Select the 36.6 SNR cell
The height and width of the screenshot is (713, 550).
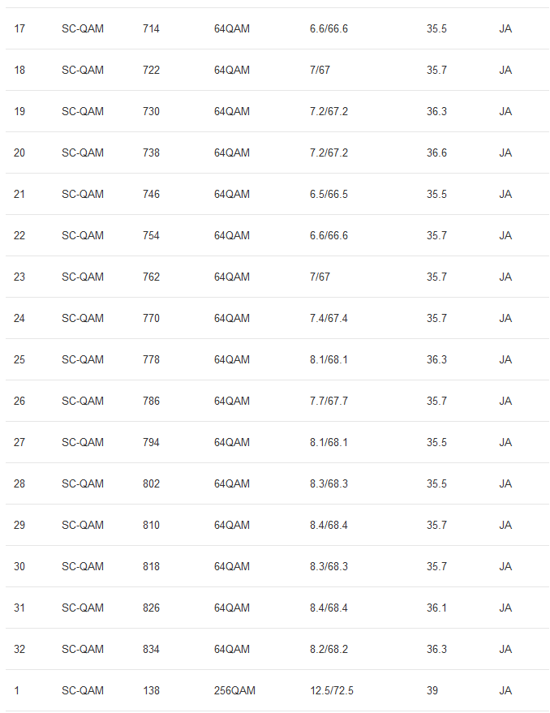pos(436,152)
